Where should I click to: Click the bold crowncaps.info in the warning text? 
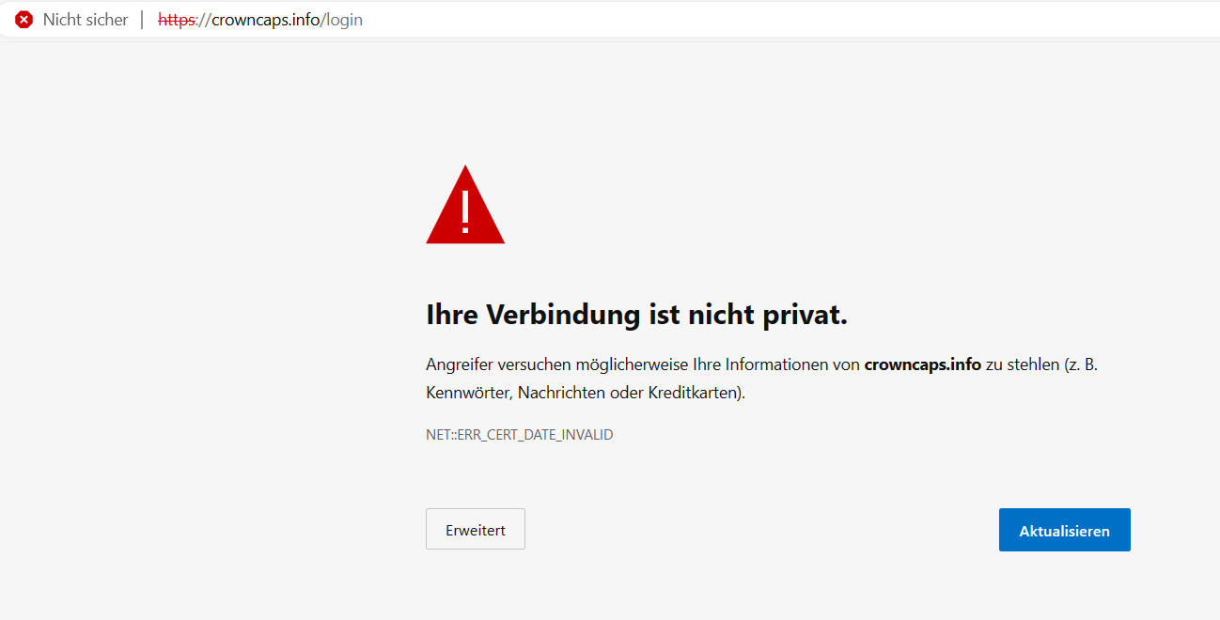click(922, 364)
